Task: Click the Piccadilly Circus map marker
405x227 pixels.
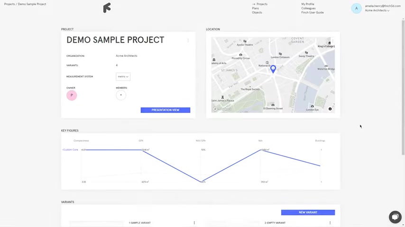Action: [x=241, y=55]
